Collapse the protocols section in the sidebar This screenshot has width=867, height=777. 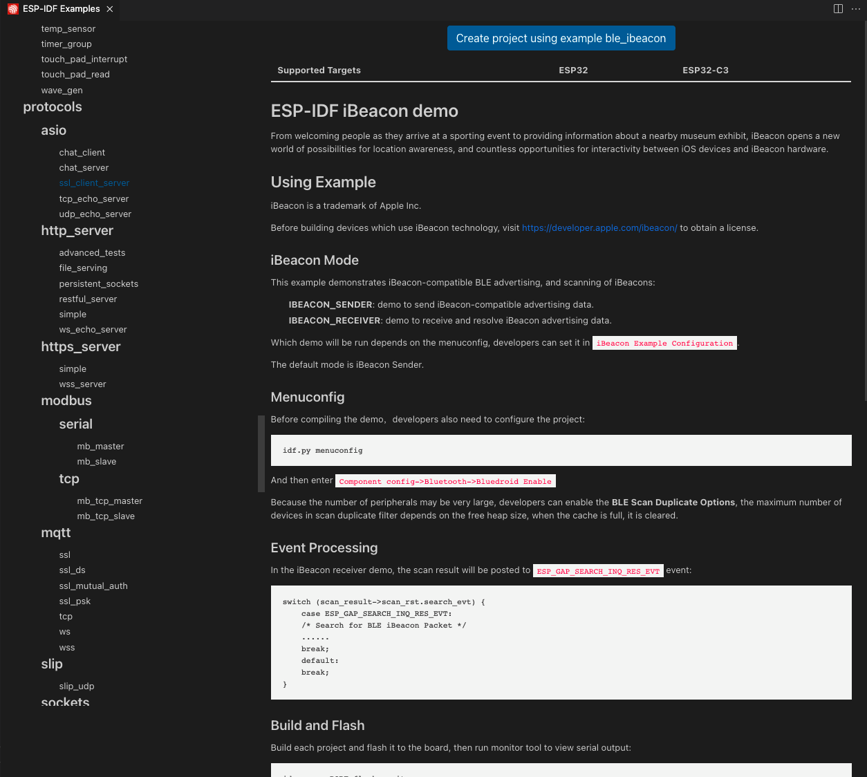pyautogui.click(x=53, y=107)
